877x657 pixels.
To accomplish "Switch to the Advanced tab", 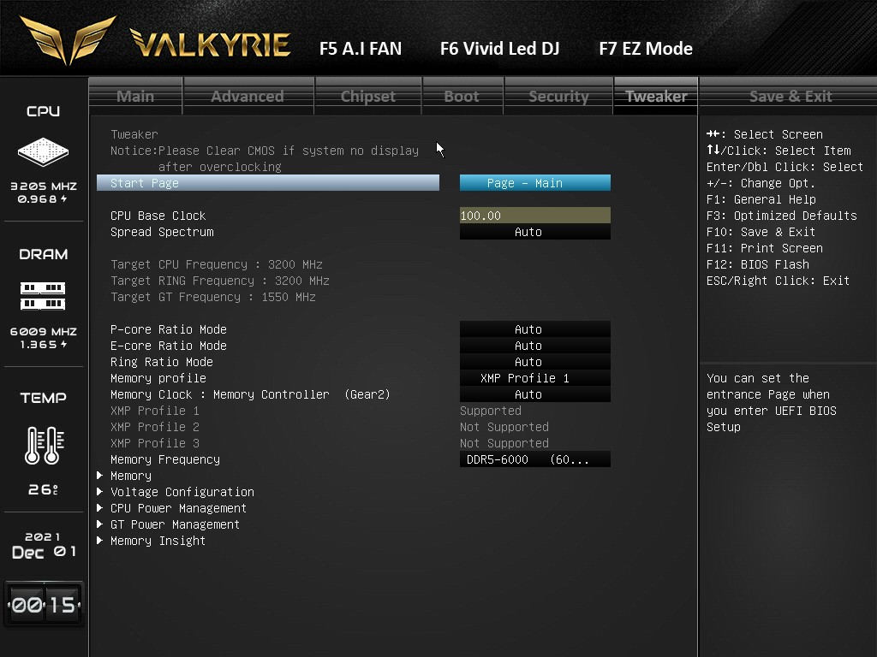I will pyautogui.click(x=248, y=96).
